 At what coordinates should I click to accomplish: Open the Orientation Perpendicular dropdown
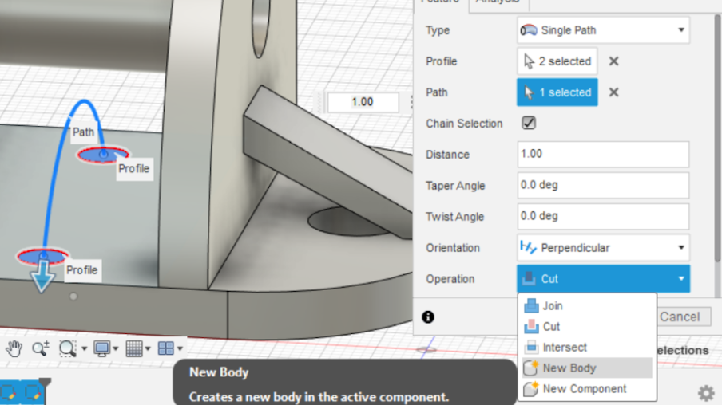603,247
